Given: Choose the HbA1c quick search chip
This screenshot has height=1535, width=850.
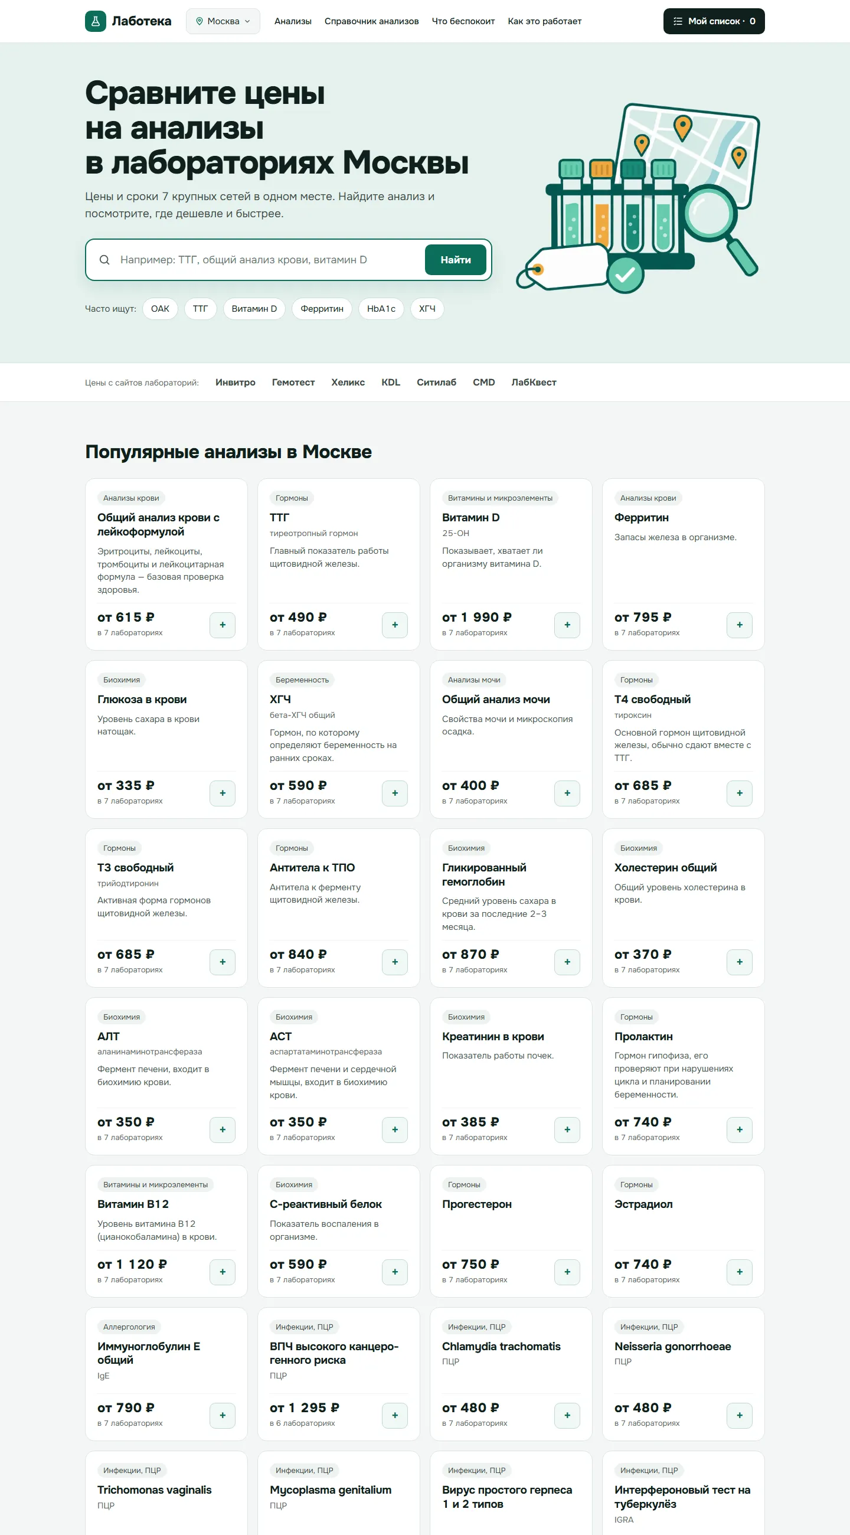Looking at the screenshot, I should [381, 309].
